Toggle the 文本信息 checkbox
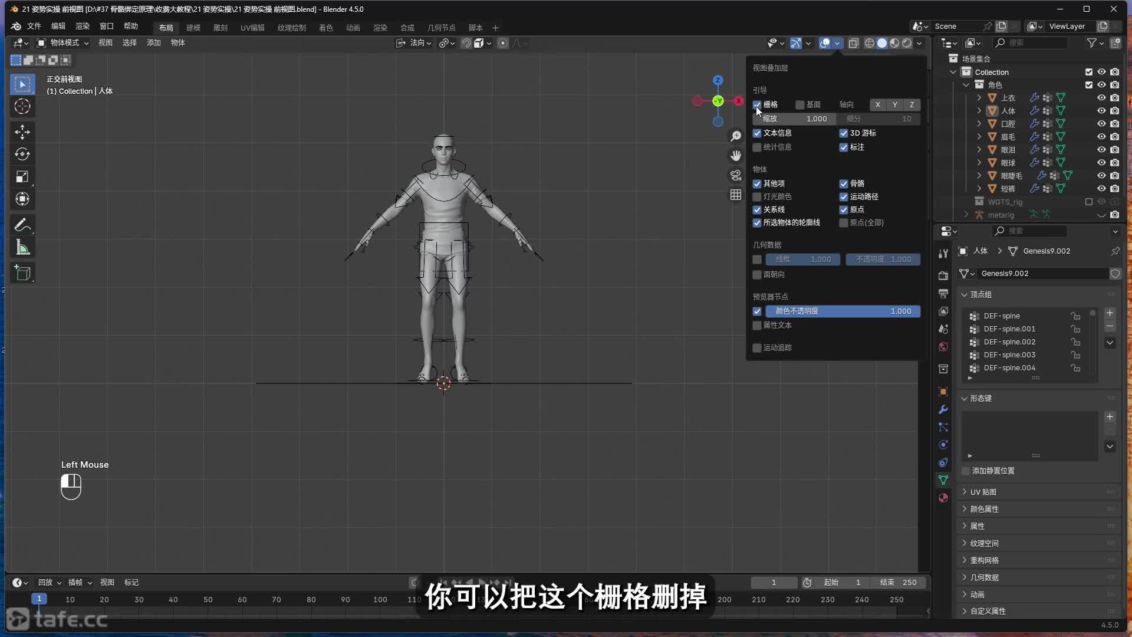1132x637 pixels. click(x=757, y=133)
